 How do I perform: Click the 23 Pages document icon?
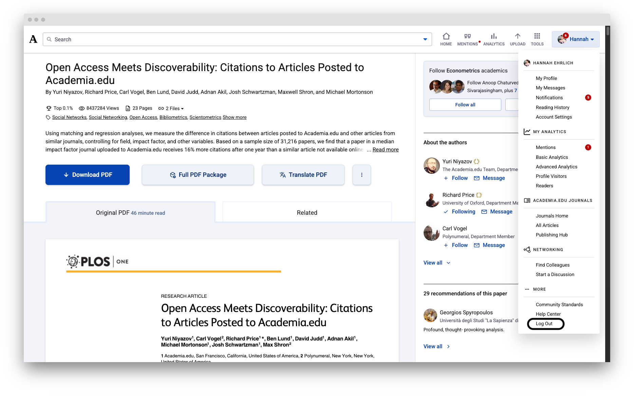point(128,108)
